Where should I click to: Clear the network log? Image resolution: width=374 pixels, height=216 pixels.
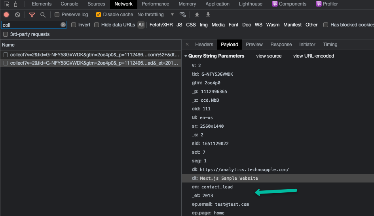17,15
